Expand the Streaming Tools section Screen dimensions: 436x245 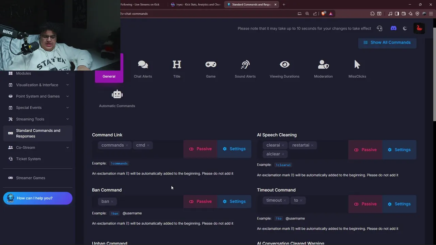(x=38, y=119)
